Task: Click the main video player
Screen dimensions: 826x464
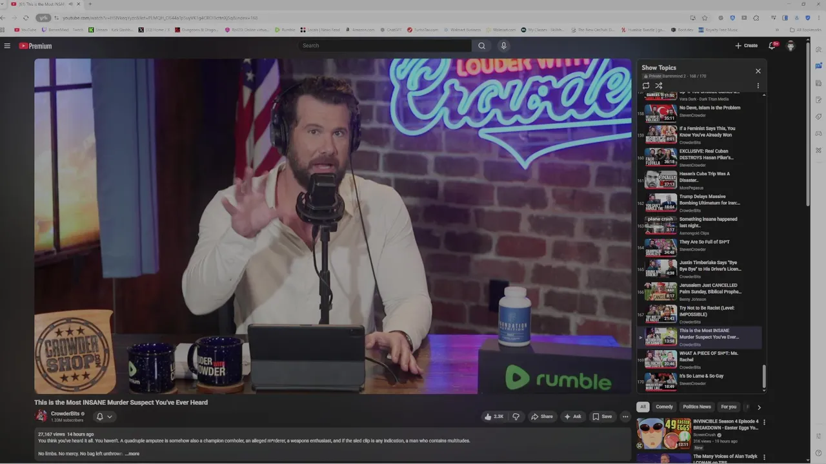Action: (x=333, y=226)
